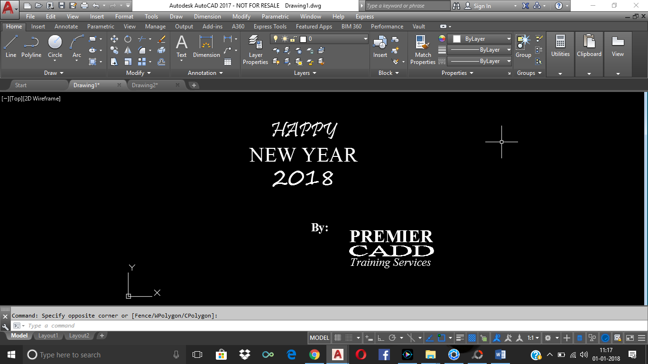
Task: Switch to the Drawing2* file tab
Action: (x=145, y=85)
